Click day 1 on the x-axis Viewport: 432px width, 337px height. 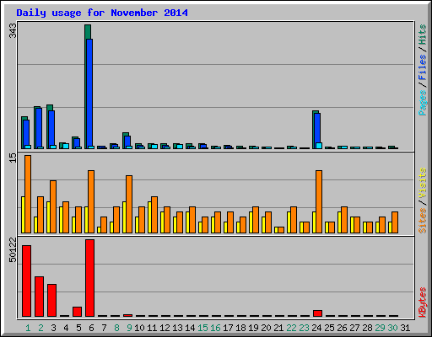coord(28,328)
